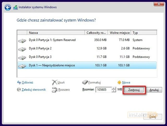Click the 77.0 MB free space cell
The width and height of the screenshot is (167, 126).
[124, 40]
